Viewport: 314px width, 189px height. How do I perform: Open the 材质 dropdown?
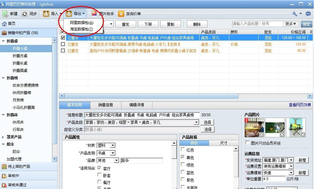[x=113, y=145]
